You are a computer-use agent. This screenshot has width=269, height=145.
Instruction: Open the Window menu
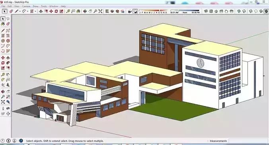click(x=54, y=6)
